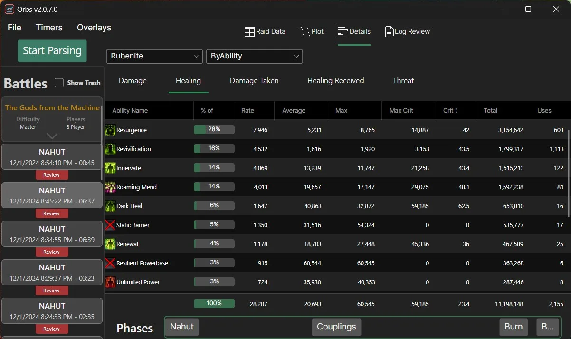Click the Static Barrier red X icon

click(x=110, y=225)
